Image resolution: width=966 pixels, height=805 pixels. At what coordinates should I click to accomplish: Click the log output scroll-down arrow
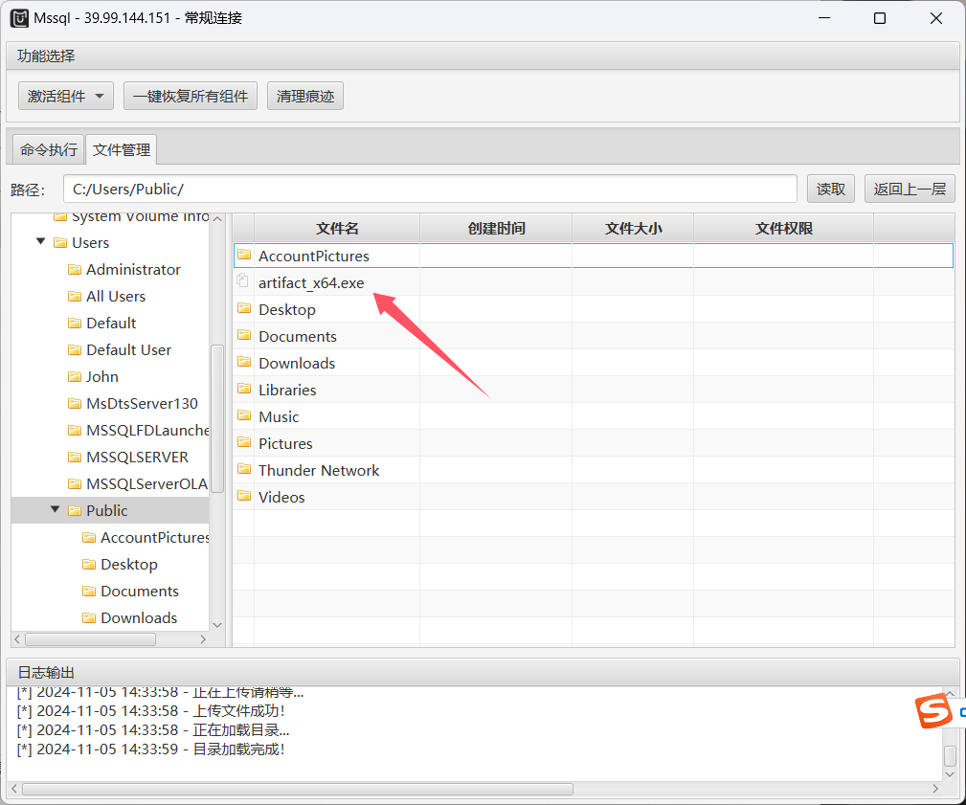(950, 774)
